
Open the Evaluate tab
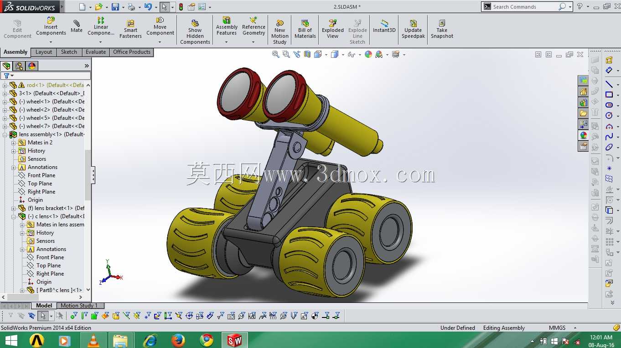(x=96, y=52)
